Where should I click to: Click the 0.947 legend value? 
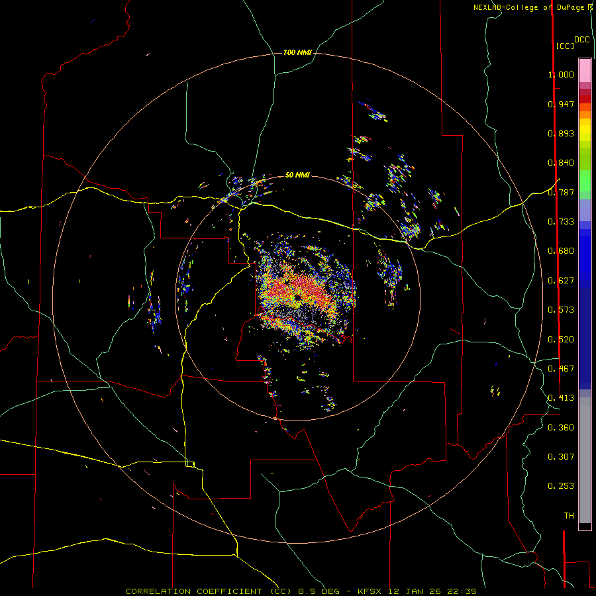click(x=561, y=104)
